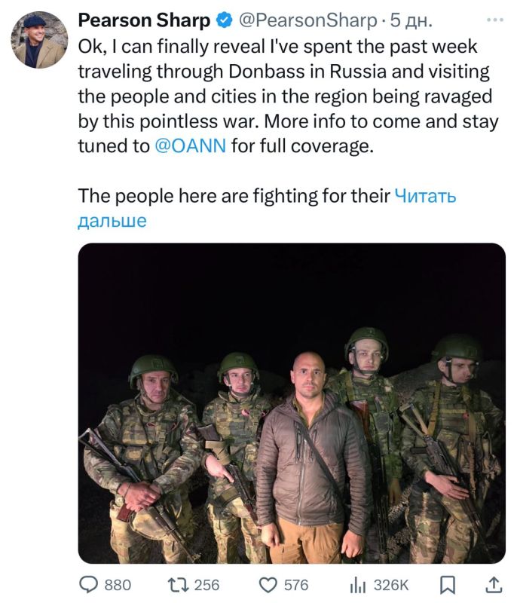Click the blue verified badge
Image resolution: width=517 pixels, height=603 pixels.
(224, 20)
